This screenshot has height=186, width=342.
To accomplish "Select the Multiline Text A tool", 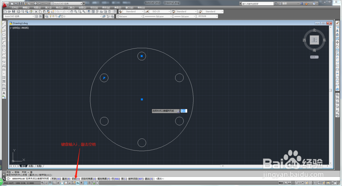I will click(4, 93).
